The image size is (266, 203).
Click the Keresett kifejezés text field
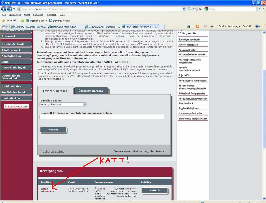[102, 117]
